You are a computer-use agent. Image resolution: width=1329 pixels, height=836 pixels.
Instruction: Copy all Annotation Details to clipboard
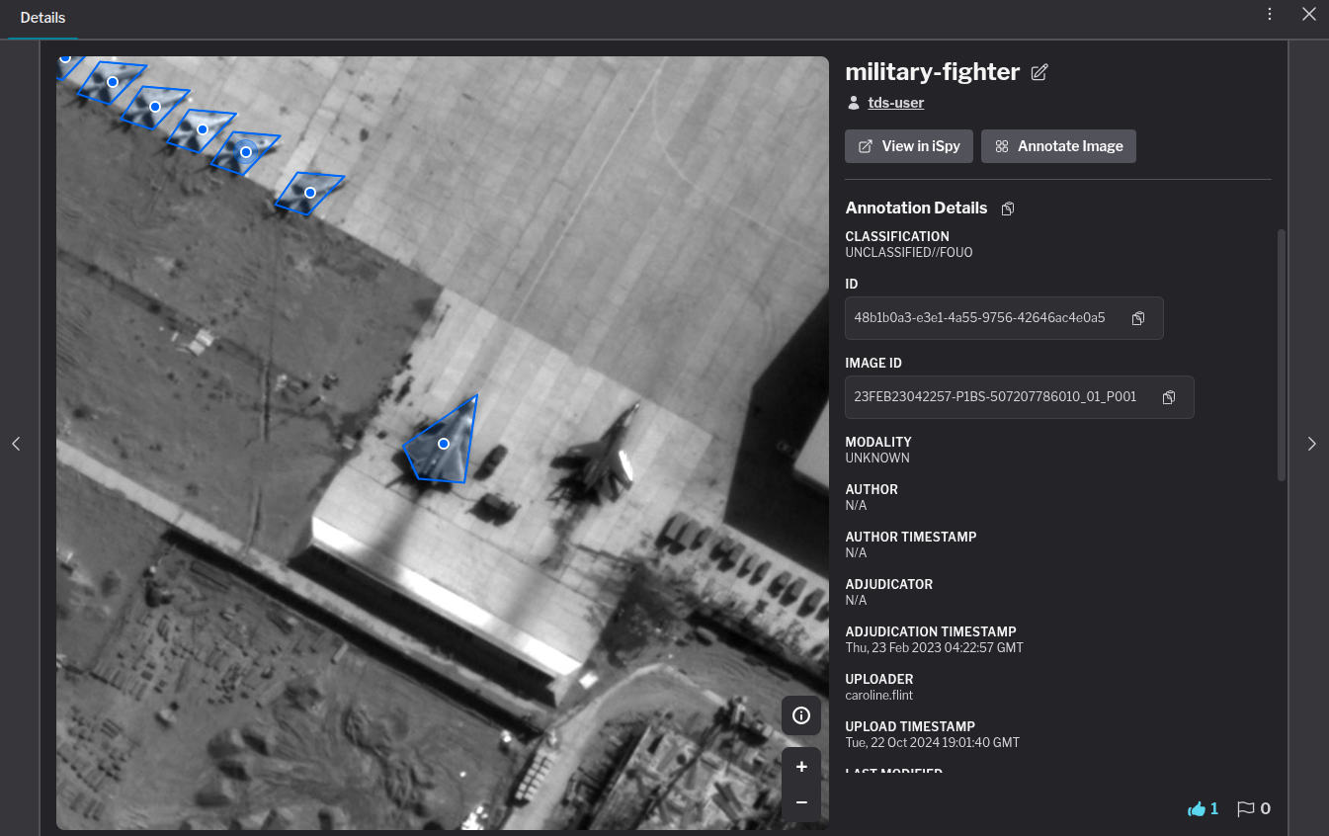pyautogui.click(x=1008, y=209)
